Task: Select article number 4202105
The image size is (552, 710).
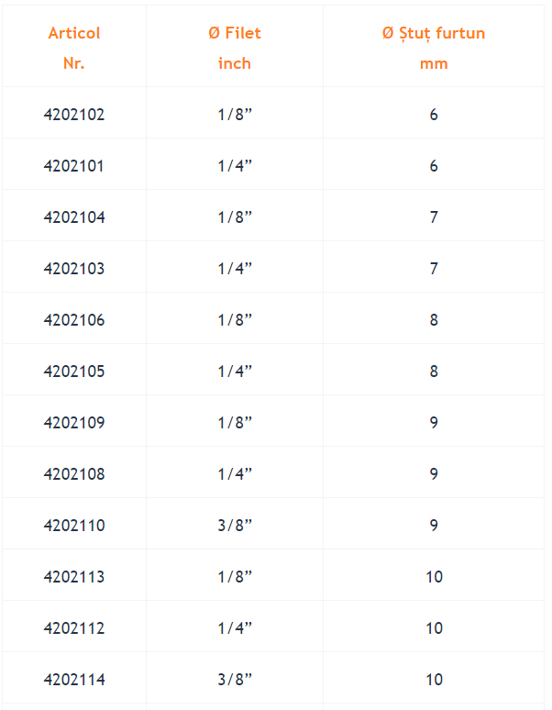Action: click(x=74, y=372)
